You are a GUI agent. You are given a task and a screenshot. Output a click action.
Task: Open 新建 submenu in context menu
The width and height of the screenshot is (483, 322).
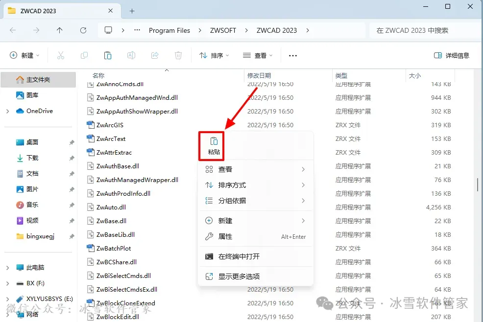pos(256,221)
